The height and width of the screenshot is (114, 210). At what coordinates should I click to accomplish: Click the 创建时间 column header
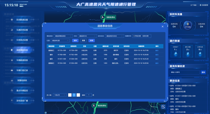pyautogui.click(x=141, y=46)
